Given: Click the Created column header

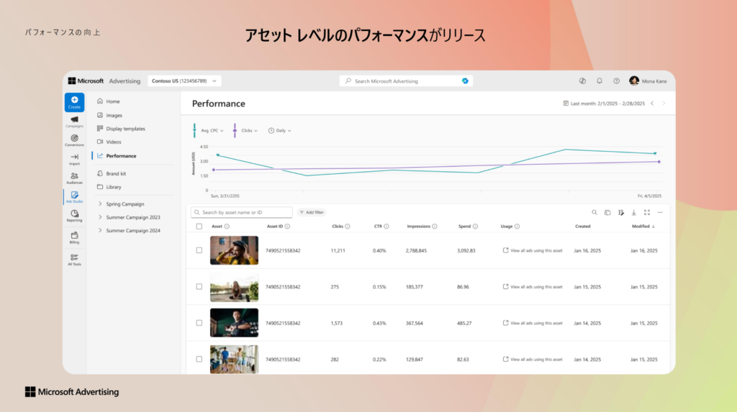Looking at the screenshot, I should click(583, 226).
